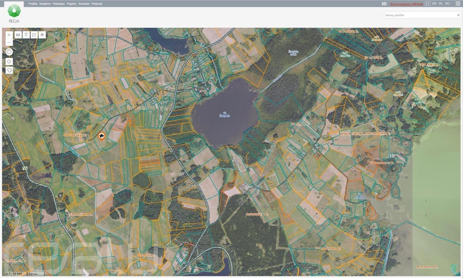Image resolution: width=463 pixels, height=278 pixels.
Task: Reset map rotation with compass button
Action: click(9, 52)
